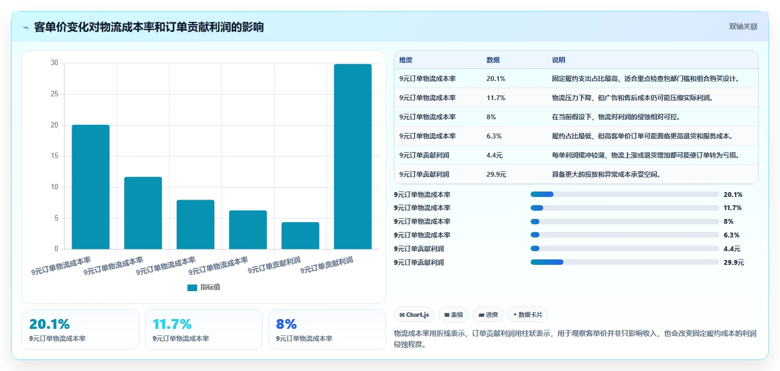
Task: Click table cell 11.7%
Action: [x=496, y=98]
